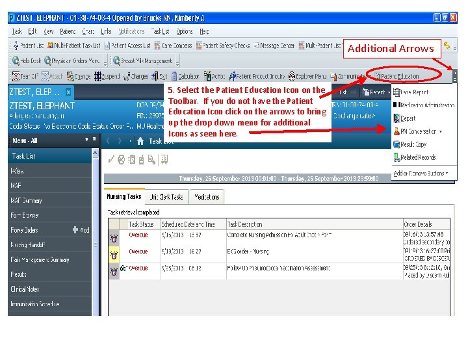Select Follow Up Pneumococcal Vaccination Assessment task
This screenshot has height=351, width=468.
[279, 271]
